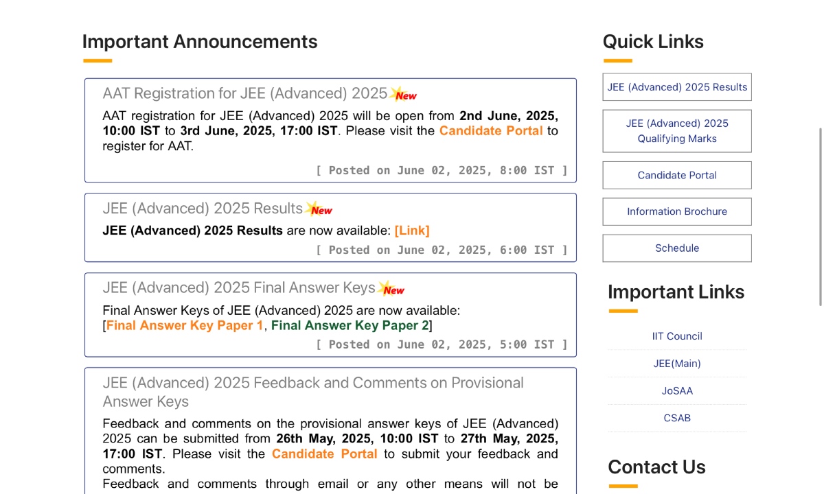Click the page vertical scrollbar

click(821, 216)
